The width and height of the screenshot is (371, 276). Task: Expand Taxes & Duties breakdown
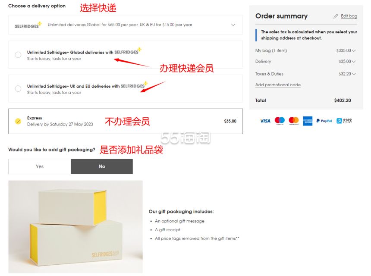[x=354, y=74]
